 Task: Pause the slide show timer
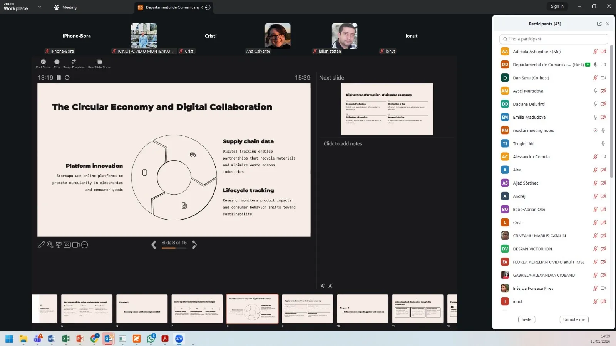coord(59,78)
